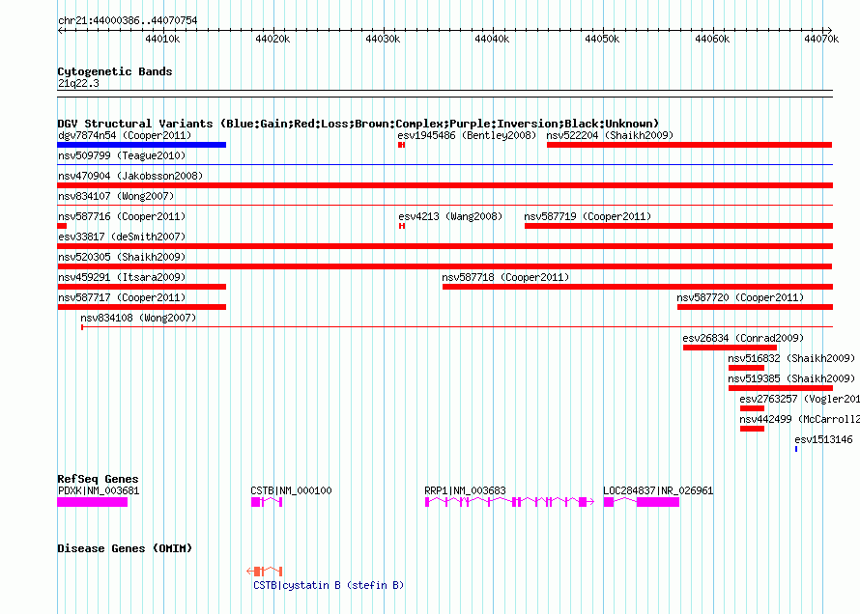Open the nsv470904 (Jakobsson2008) label
860x614 pixels.
point(130,176)
